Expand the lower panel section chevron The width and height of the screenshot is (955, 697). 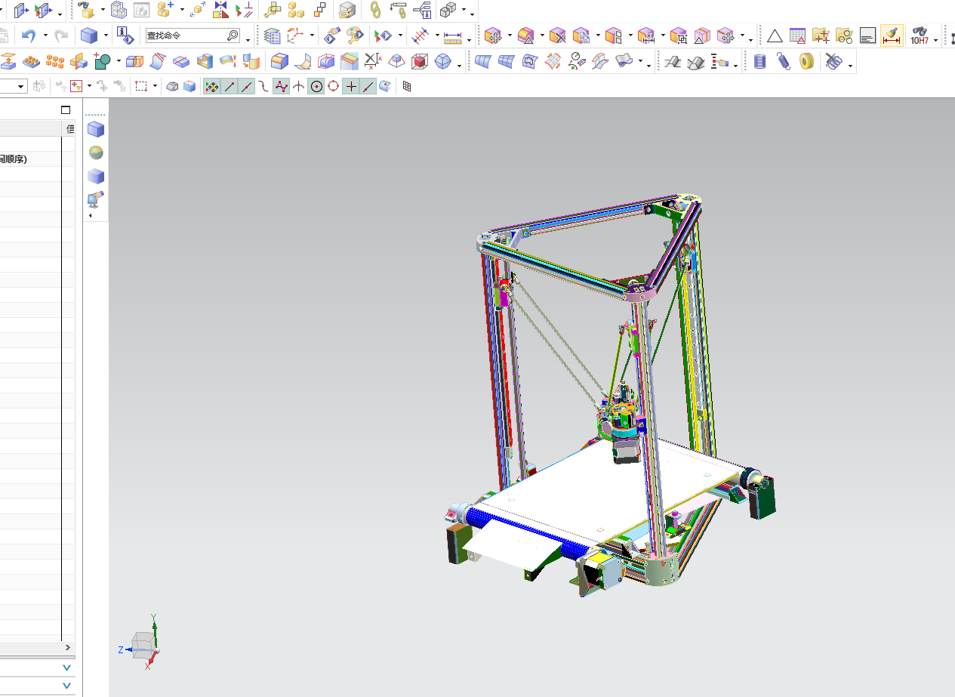coord(66,686)
